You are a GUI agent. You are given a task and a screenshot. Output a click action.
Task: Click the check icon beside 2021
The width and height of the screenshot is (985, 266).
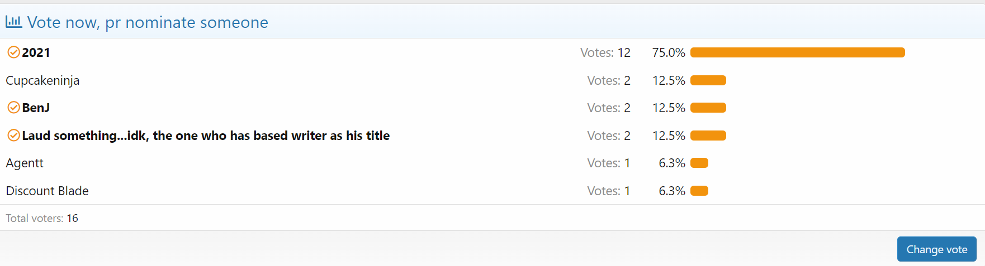click(13, 52)
